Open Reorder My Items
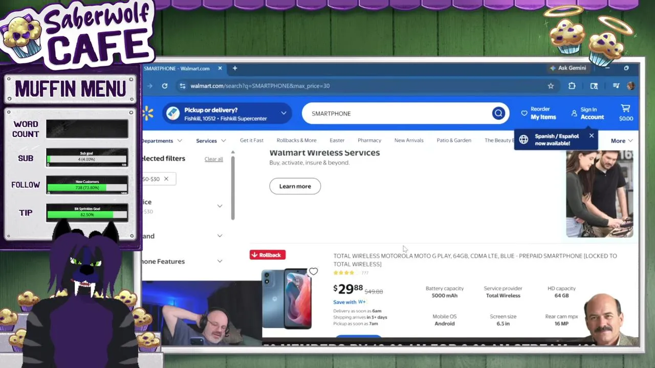655x368 pixels. (538, 113)
